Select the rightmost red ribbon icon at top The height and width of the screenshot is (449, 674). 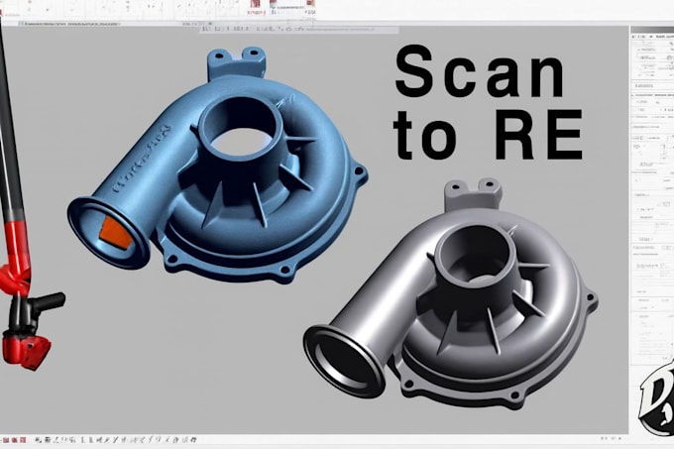pyautogui.click(x=310, y=3)
